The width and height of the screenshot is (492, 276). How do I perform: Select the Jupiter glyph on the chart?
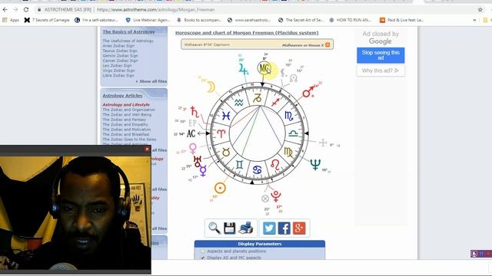tap(243, 69)
